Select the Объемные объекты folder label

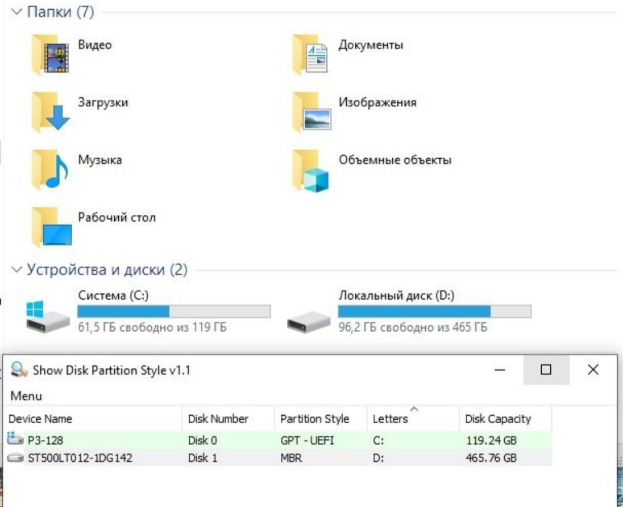(x=395, y=160)
